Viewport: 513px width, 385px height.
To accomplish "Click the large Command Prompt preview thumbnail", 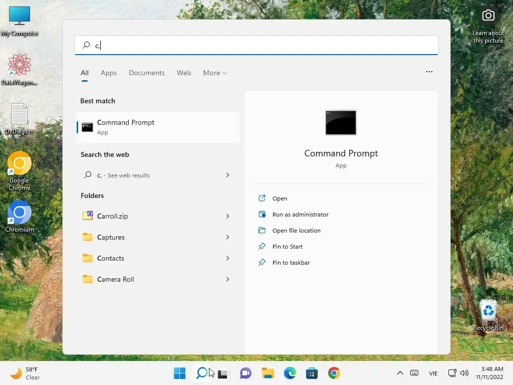I will (341, 122).
